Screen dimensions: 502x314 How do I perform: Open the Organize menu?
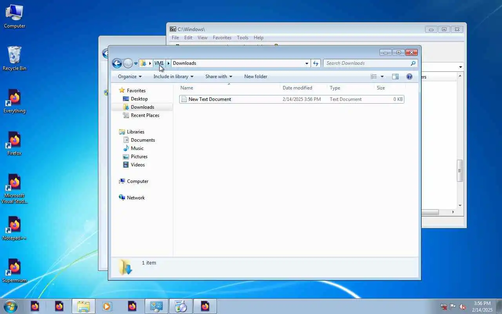coord(130,77)
